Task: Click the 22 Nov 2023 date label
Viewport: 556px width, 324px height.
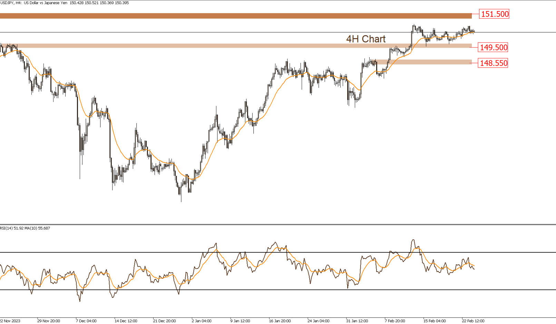Action: [x=10, y=321]
